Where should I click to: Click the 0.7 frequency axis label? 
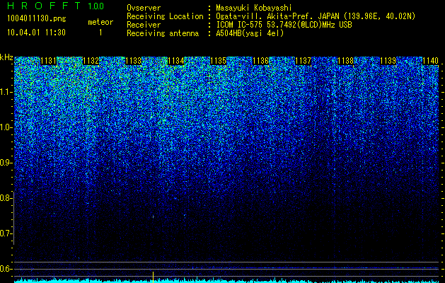click(6, 233)
